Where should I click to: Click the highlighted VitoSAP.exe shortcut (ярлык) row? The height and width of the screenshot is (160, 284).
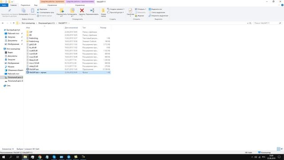click(x=68, y=72)
